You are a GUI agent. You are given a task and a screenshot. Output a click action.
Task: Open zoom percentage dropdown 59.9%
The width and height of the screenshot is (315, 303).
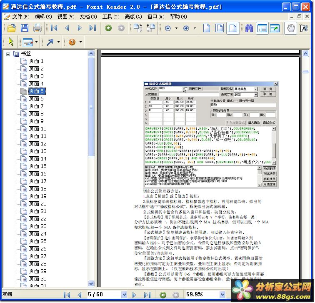(222, 295)
